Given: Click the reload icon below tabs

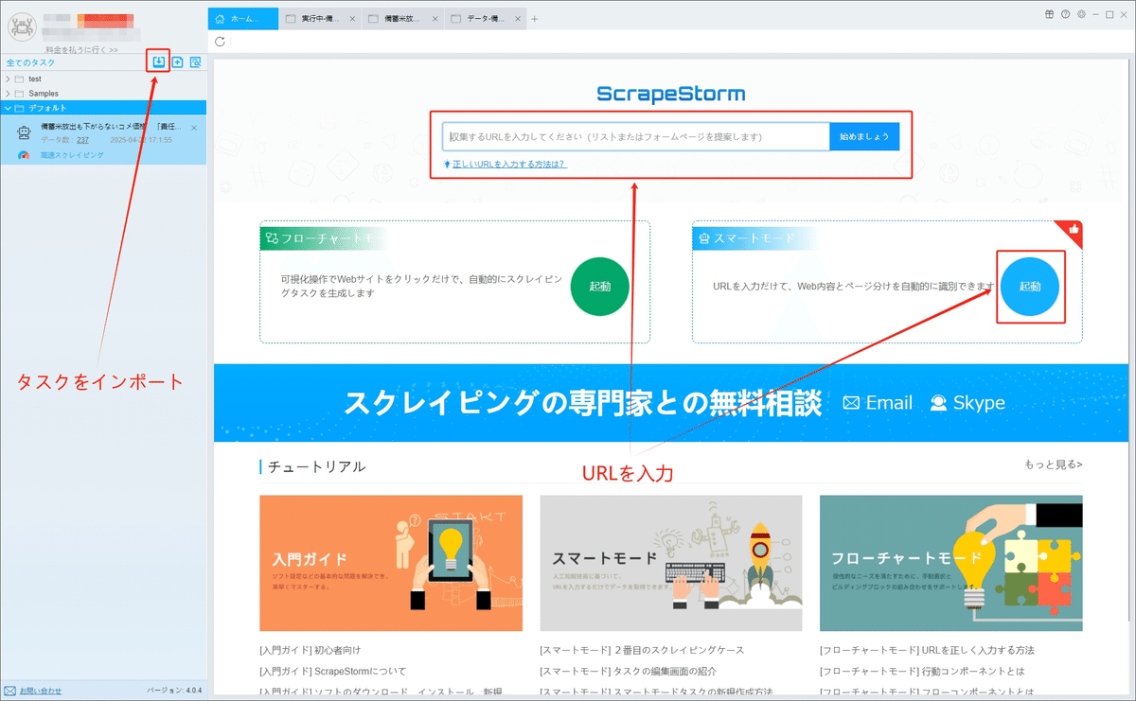Looking at the screenshot, I should 221,42.
